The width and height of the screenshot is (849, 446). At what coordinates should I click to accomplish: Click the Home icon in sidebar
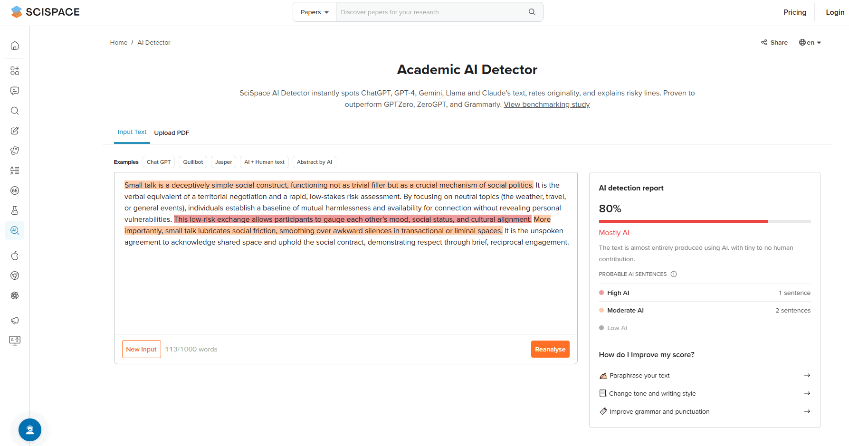[15, 46]
